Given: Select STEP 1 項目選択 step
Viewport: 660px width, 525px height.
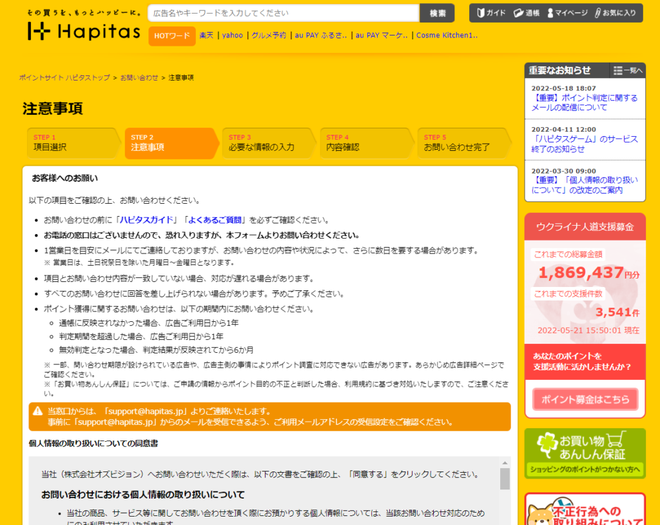Looking at the screenshot, I should (x=73, y=143).
